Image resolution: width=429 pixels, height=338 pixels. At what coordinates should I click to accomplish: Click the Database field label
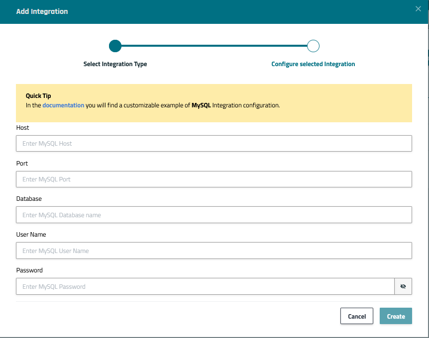click(29, 199)
